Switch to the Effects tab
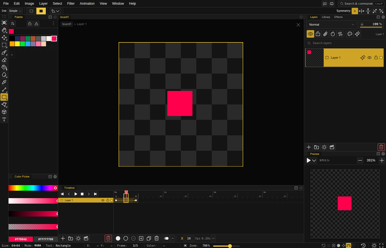The height and width of the screenshot is (248, 386). [x=339, y=17]
